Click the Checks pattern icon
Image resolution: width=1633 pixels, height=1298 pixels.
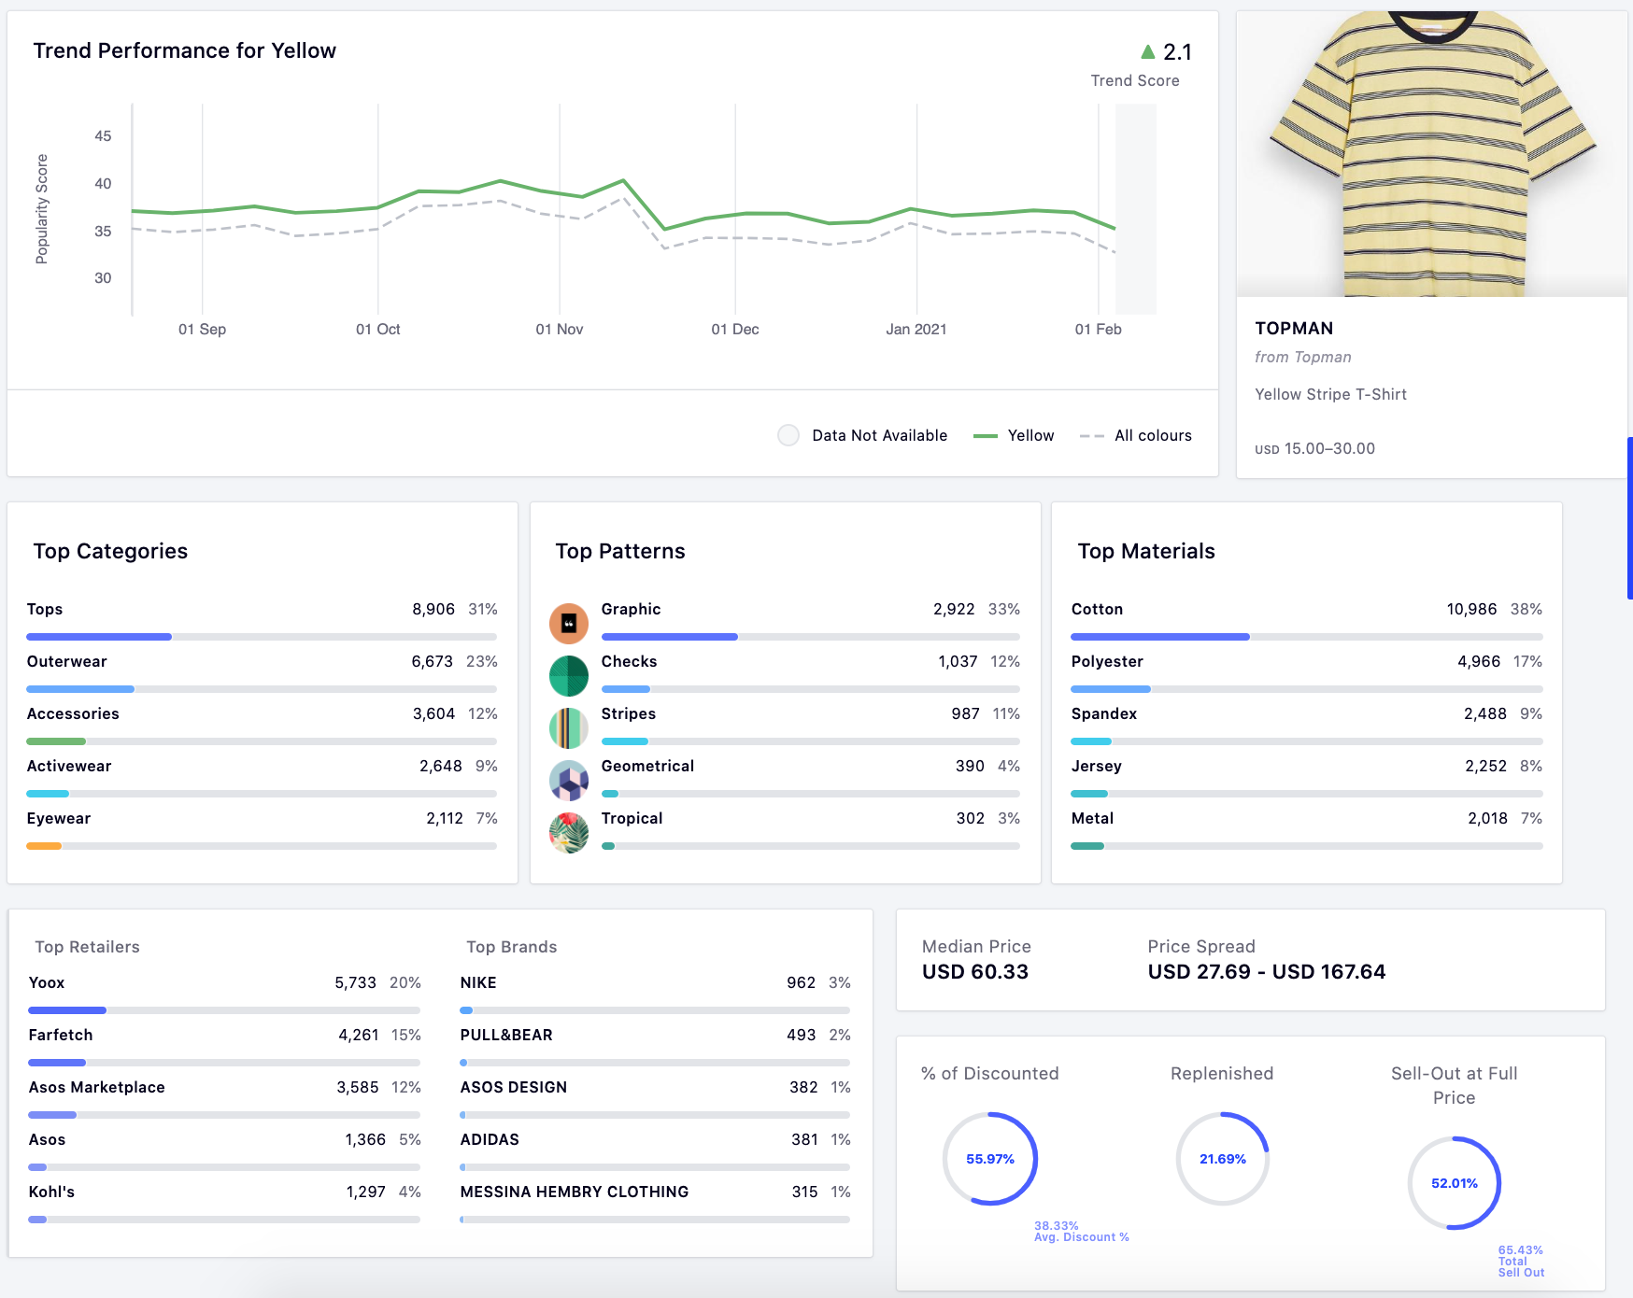[x=568, y=675]
